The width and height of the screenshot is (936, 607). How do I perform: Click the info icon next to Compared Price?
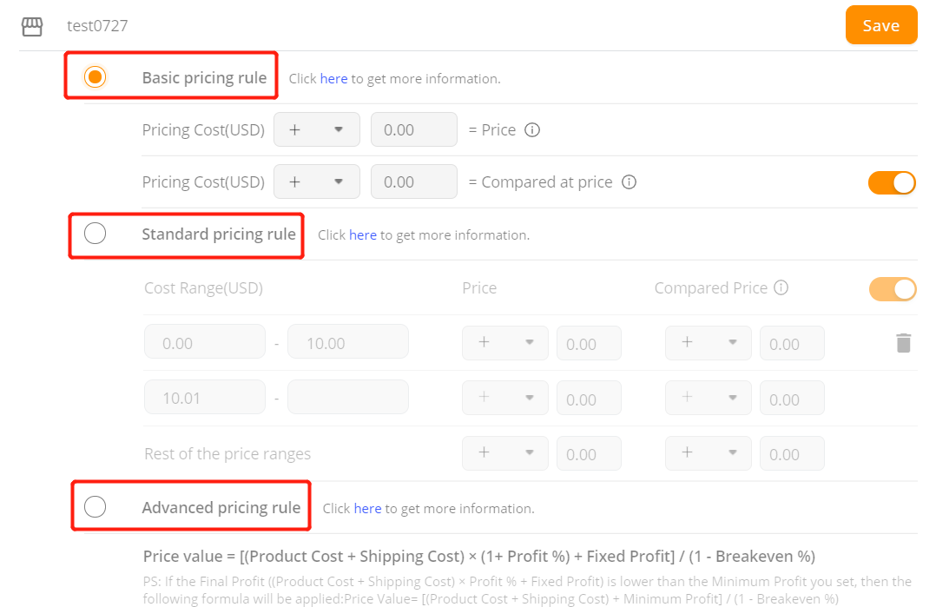(781, 287)
